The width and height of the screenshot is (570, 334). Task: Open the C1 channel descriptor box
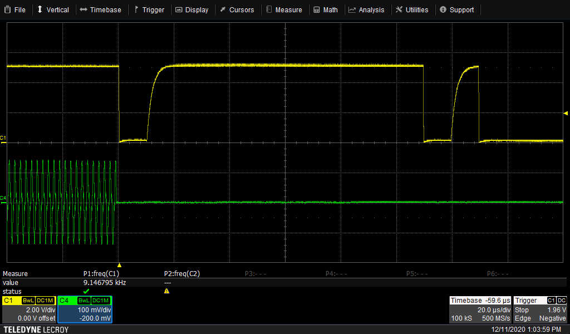(x=29, y=310)
